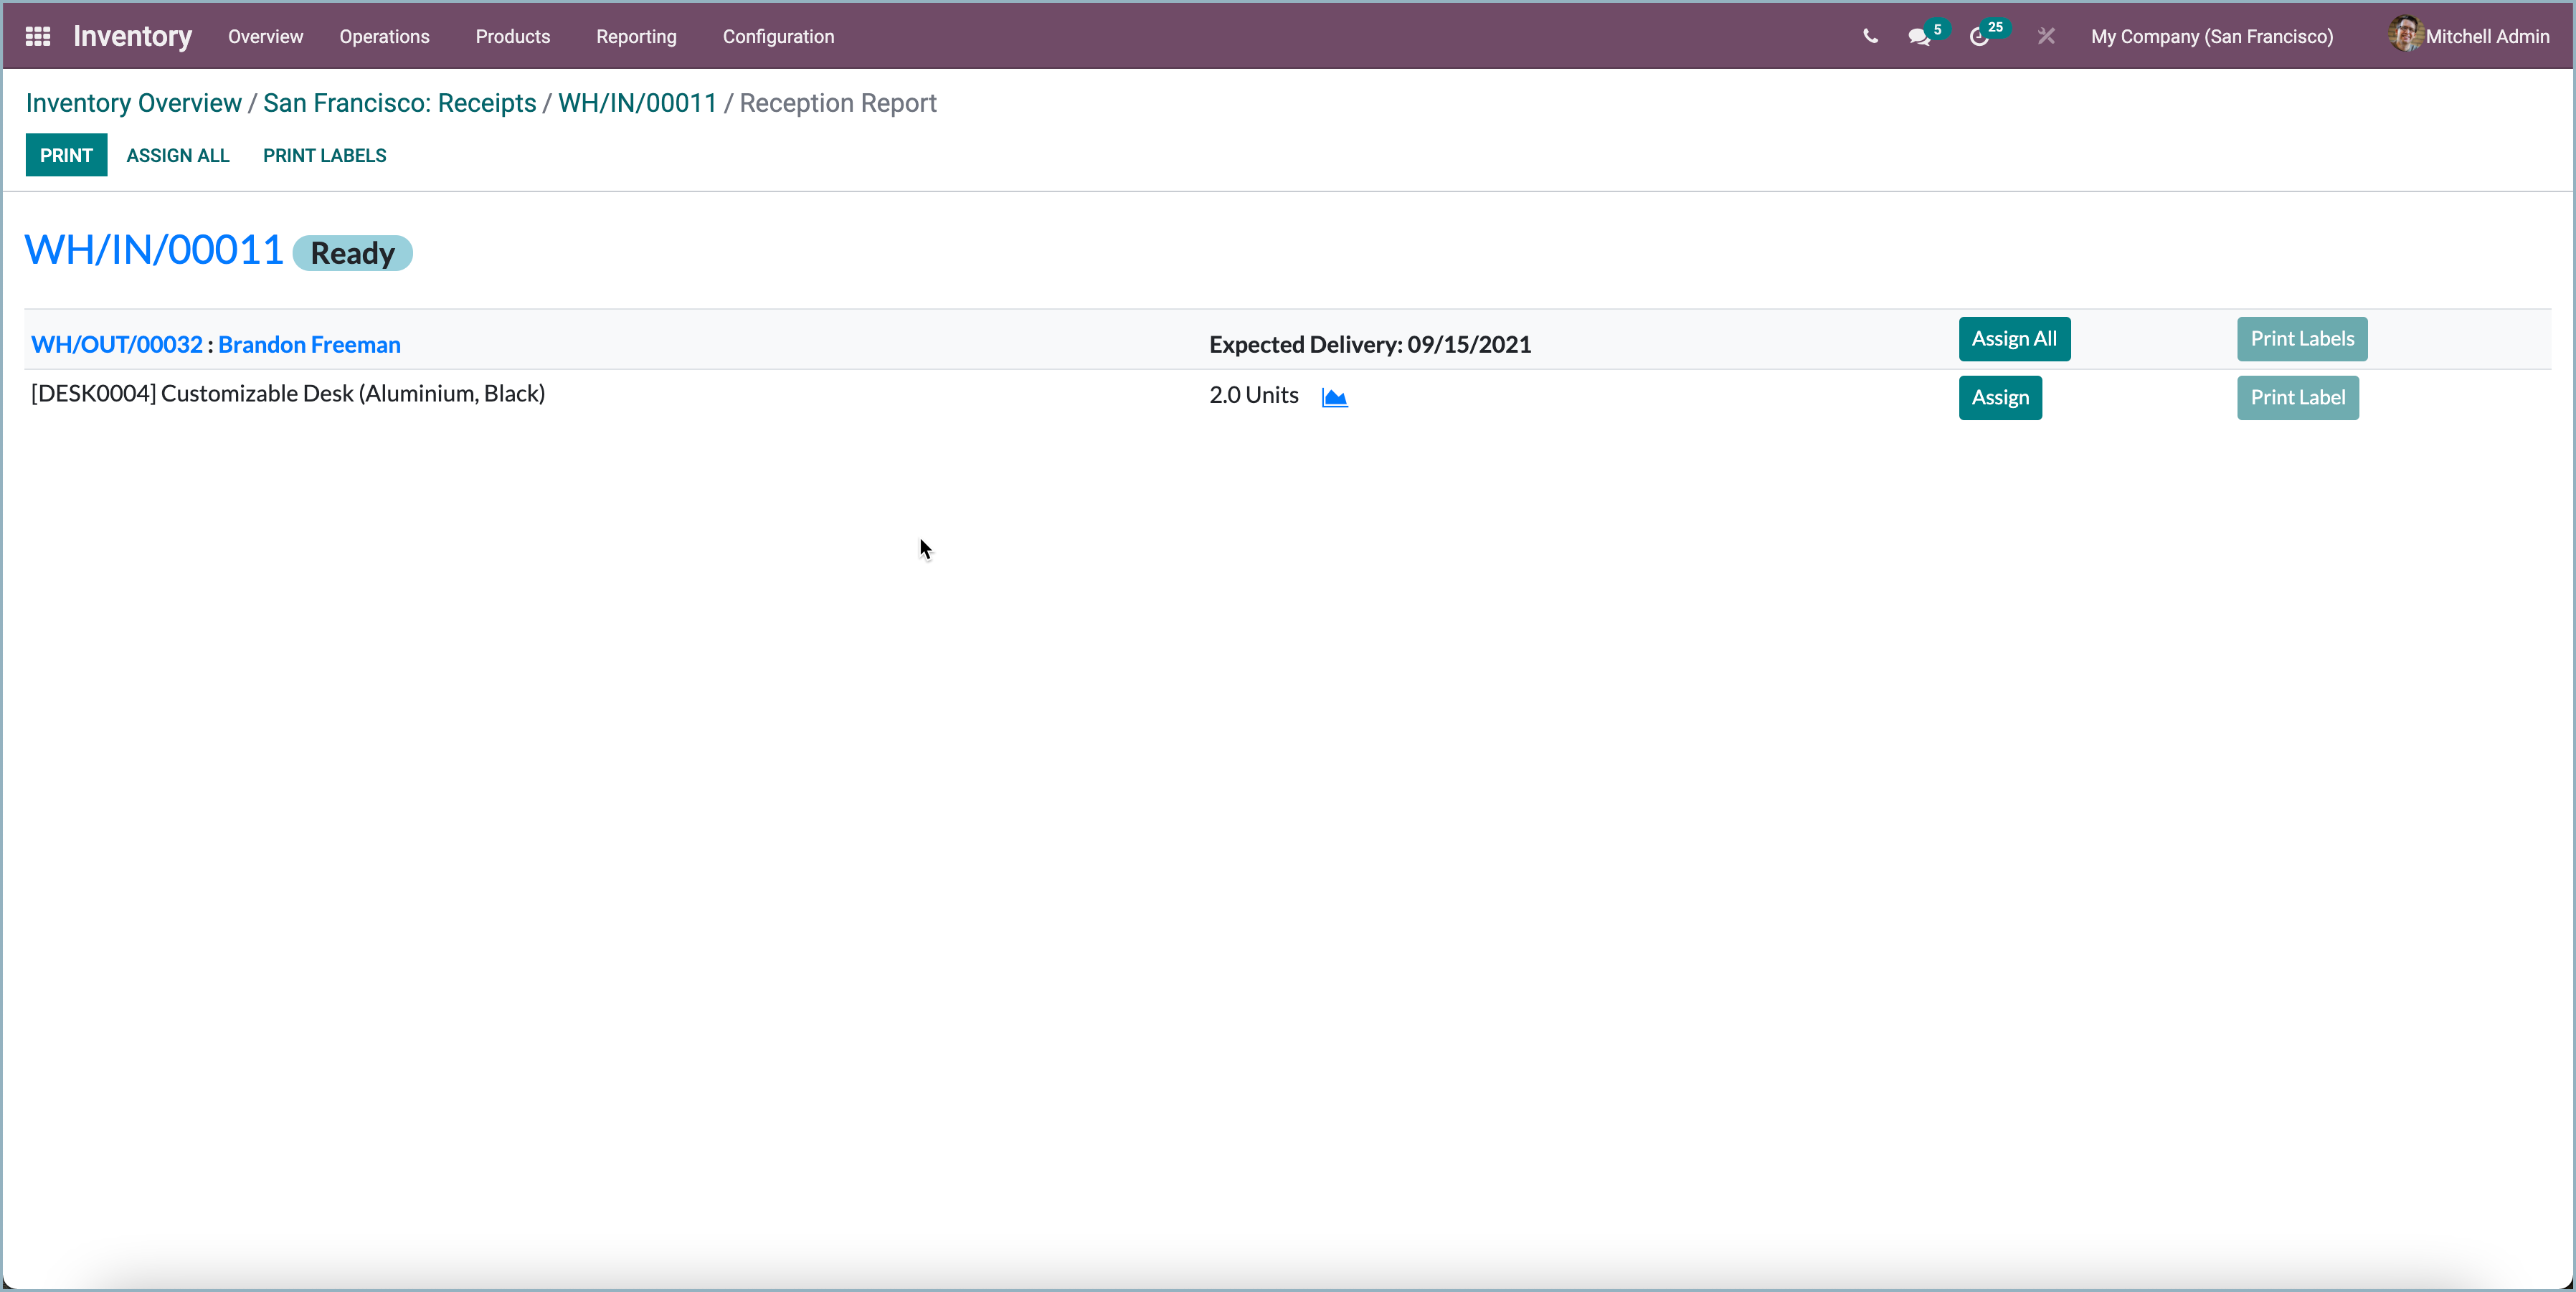Click the PRINT button
The height and width of the screenshot is (1292, 2576).
pyautogui.click(x=66, y=155)
